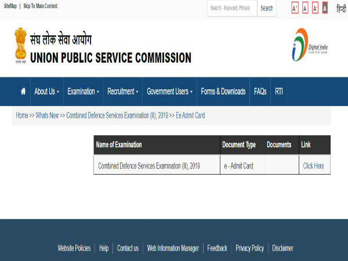Switch language to Hindi
This screenshot has height=261, width=348.
point(341,8)
